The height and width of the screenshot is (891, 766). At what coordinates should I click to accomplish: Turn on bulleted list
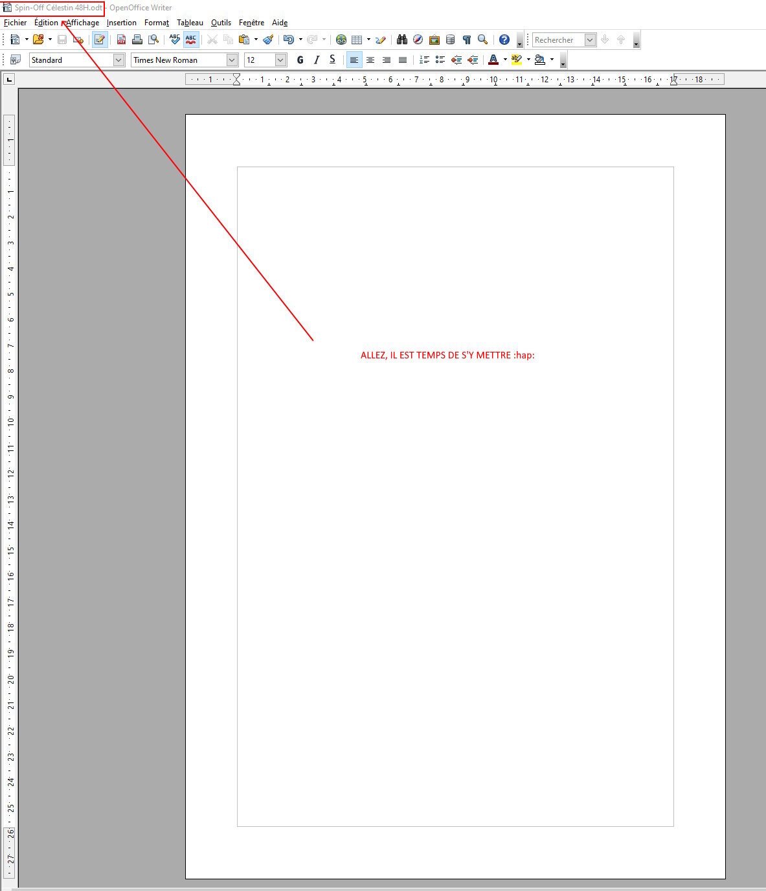click(x=440, y=60)
